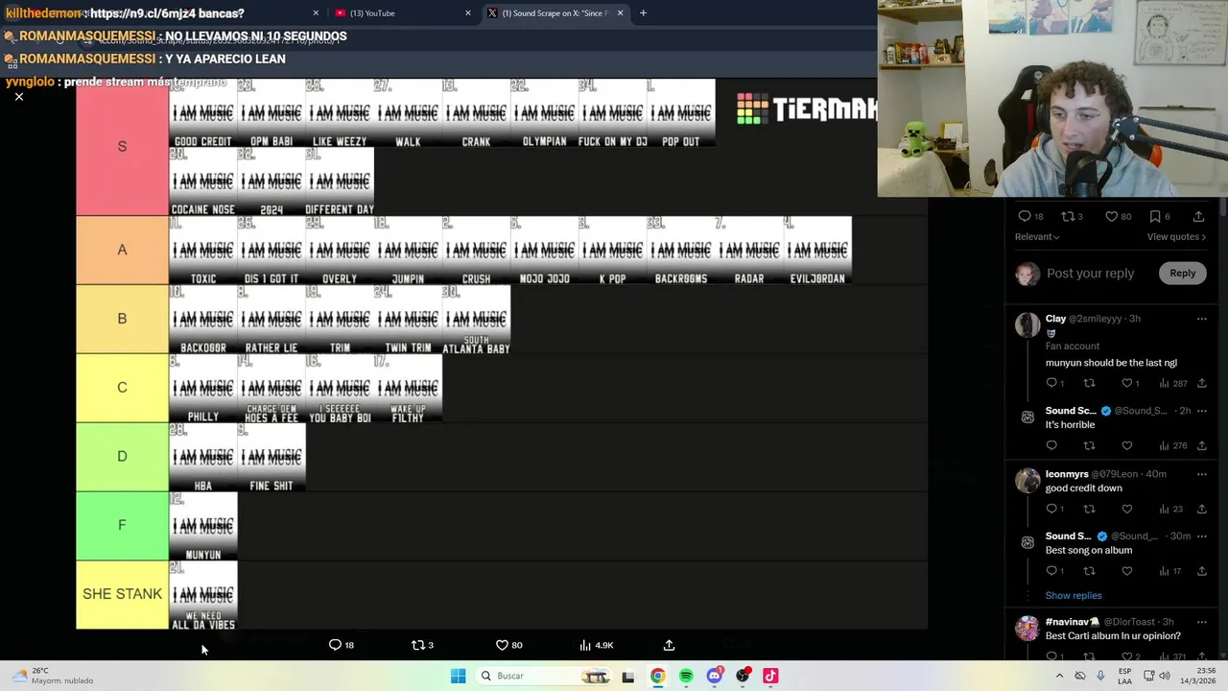This screenshot has width=1228, height=691.
Task: Click the share icon under the image
Action: 669,645
